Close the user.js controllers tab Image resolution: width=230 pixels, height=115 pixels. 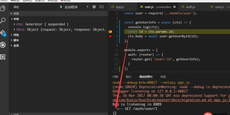click(x=175, y=7)
